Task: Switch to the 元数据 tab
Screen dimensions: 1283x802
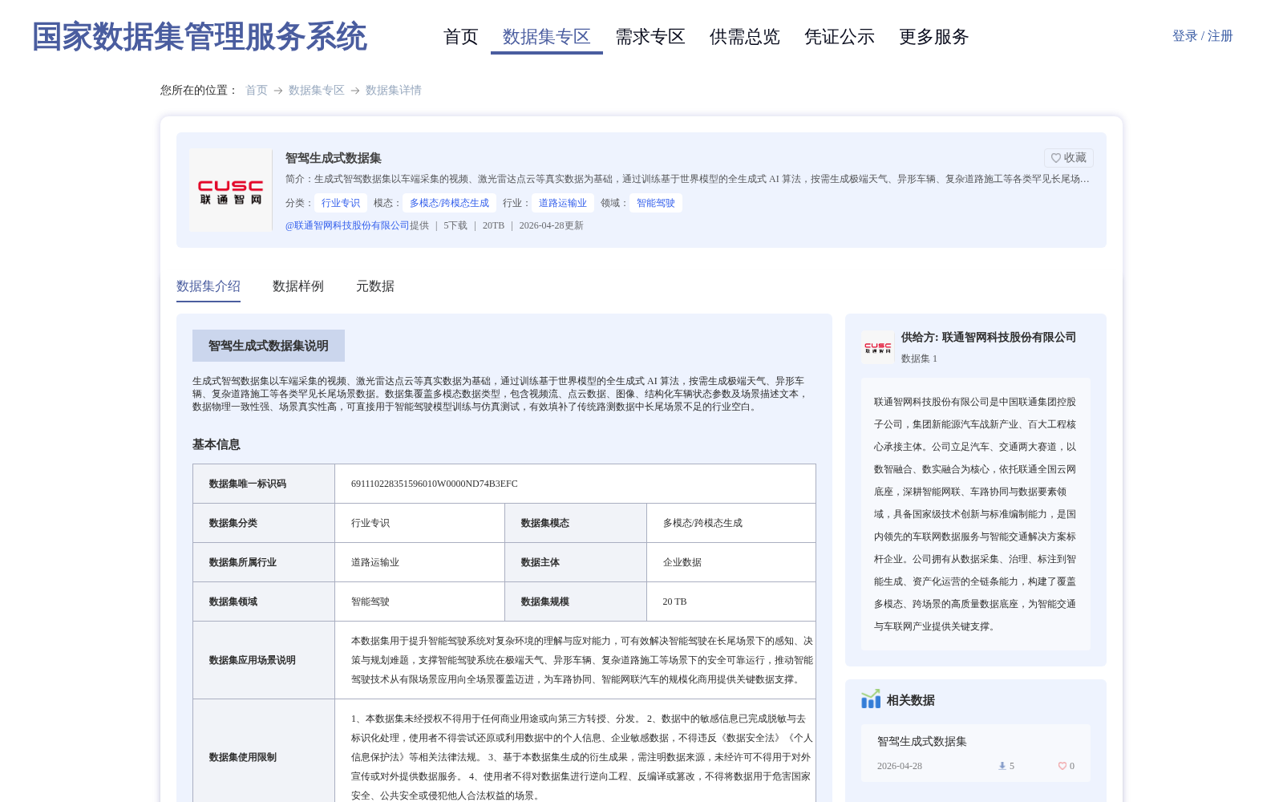Action: click(375, 286)
